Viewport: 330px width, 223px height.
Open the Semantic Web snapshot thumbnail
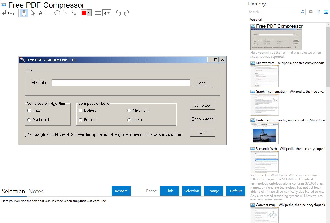tap(264, 162)
